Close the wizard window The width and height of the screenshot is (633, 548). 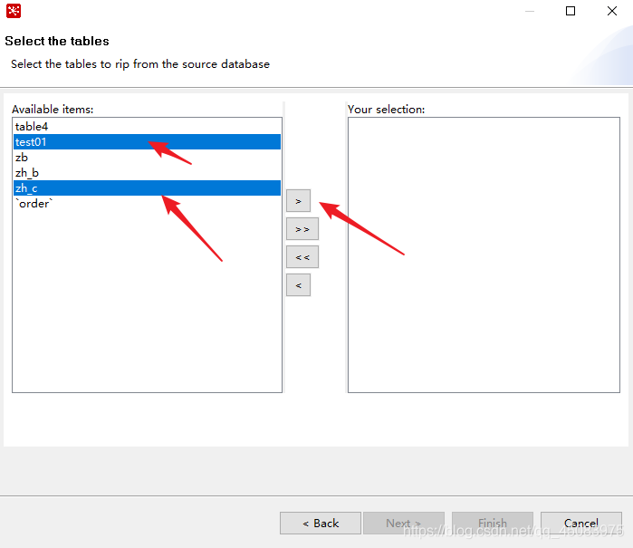pos(612,11)
